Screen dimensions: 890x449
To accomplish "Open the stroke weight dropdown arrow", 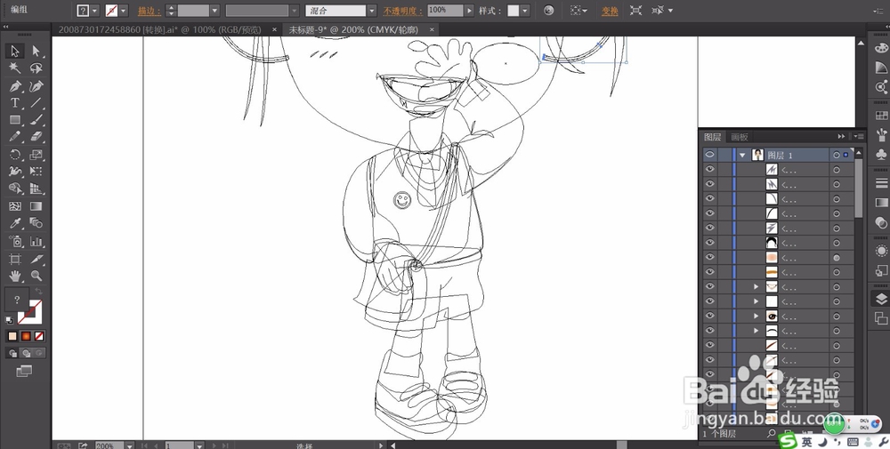I will tap(214, 11).
